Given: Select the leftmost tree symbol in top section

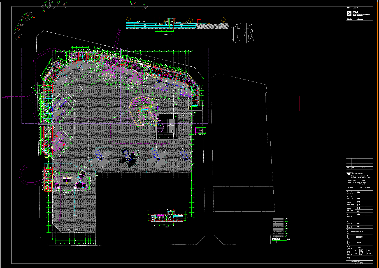Looking at the screenshot, I should pos(129,19).
